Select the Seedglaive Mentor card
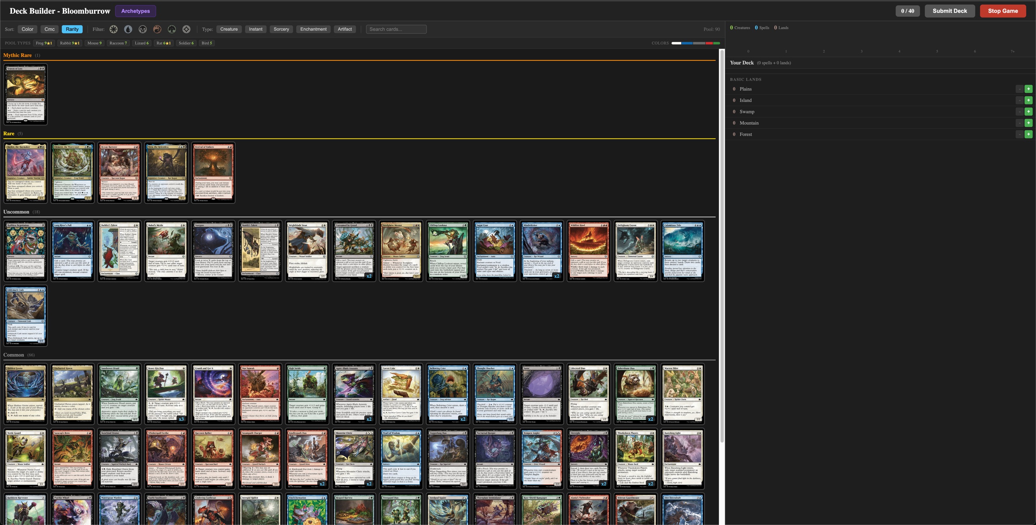The image size is (1036, 525). pyautogui.click(x=401, y=251)
